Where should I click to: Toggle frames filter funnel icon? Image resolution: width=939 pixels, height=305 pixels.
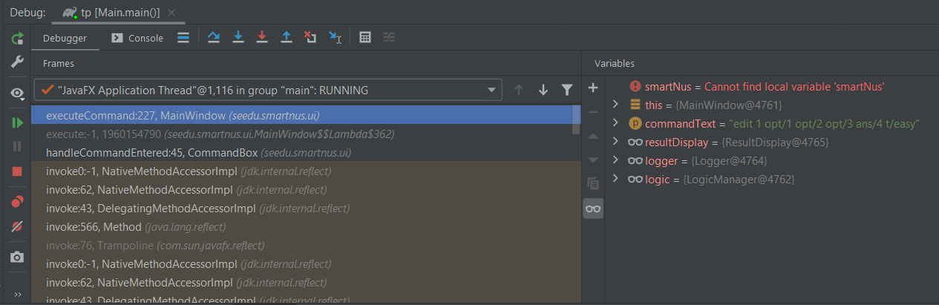coord(567,90)
